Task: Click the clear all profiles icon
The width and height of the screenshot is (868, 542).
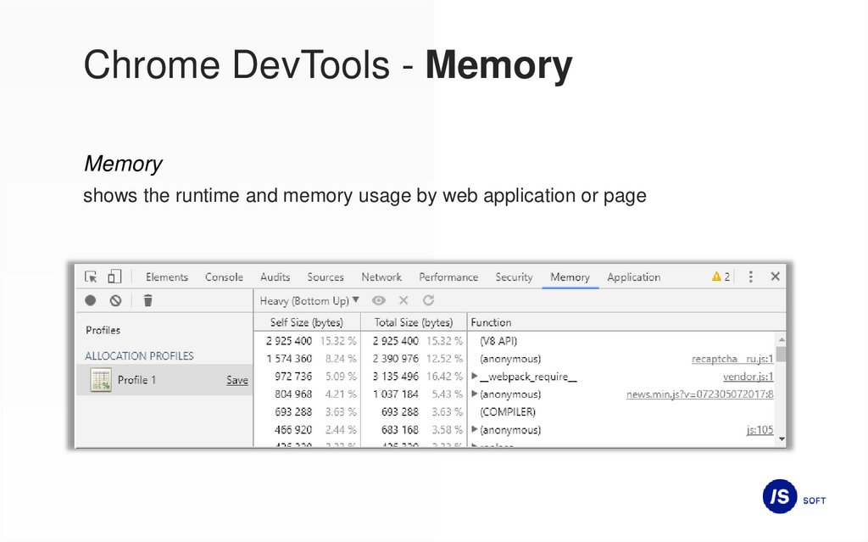Action: point(115,300)
